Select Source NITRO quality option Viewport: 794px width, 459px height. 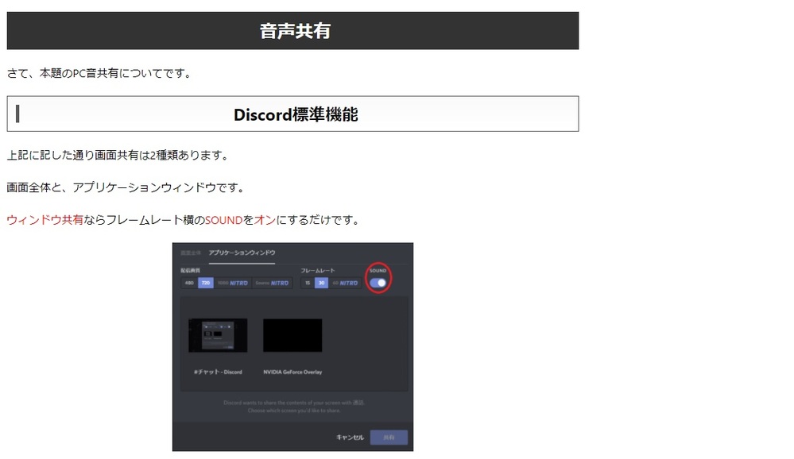[x=272, y=283]
